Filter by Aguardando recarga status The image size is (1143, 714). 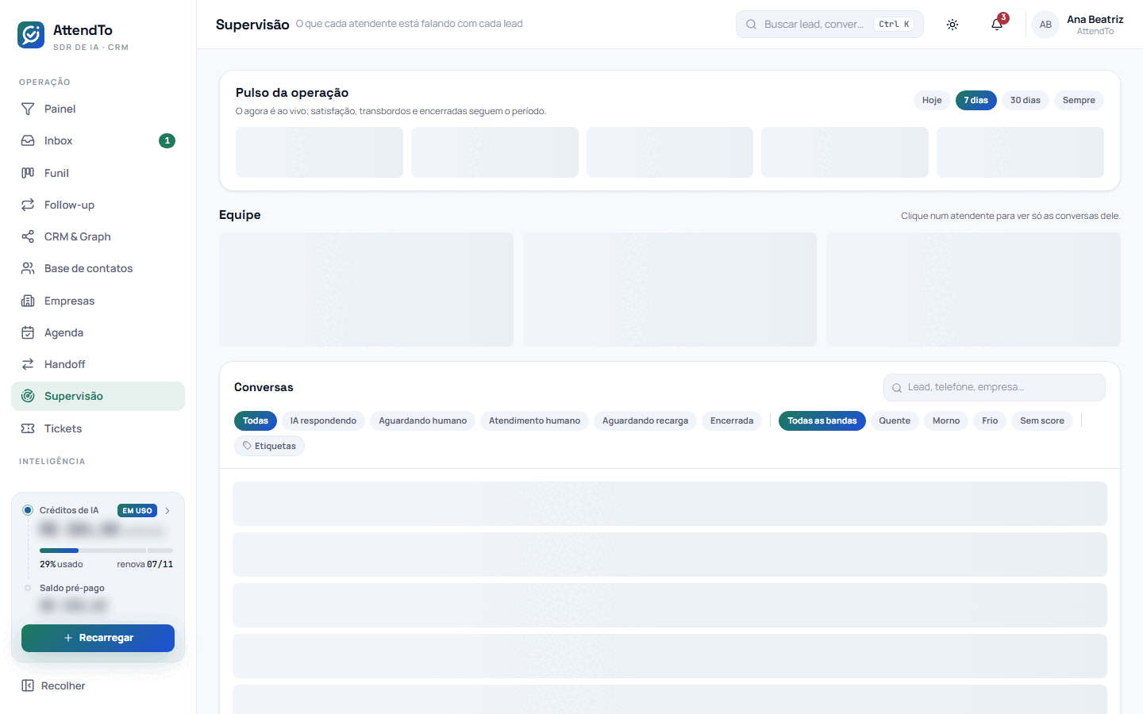click(x=645, y=420)
